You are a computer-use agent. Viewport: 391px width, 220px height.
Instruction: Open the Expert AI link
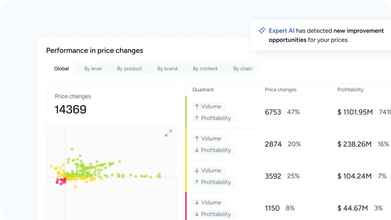pyautogui.click(x=281, y=31)
